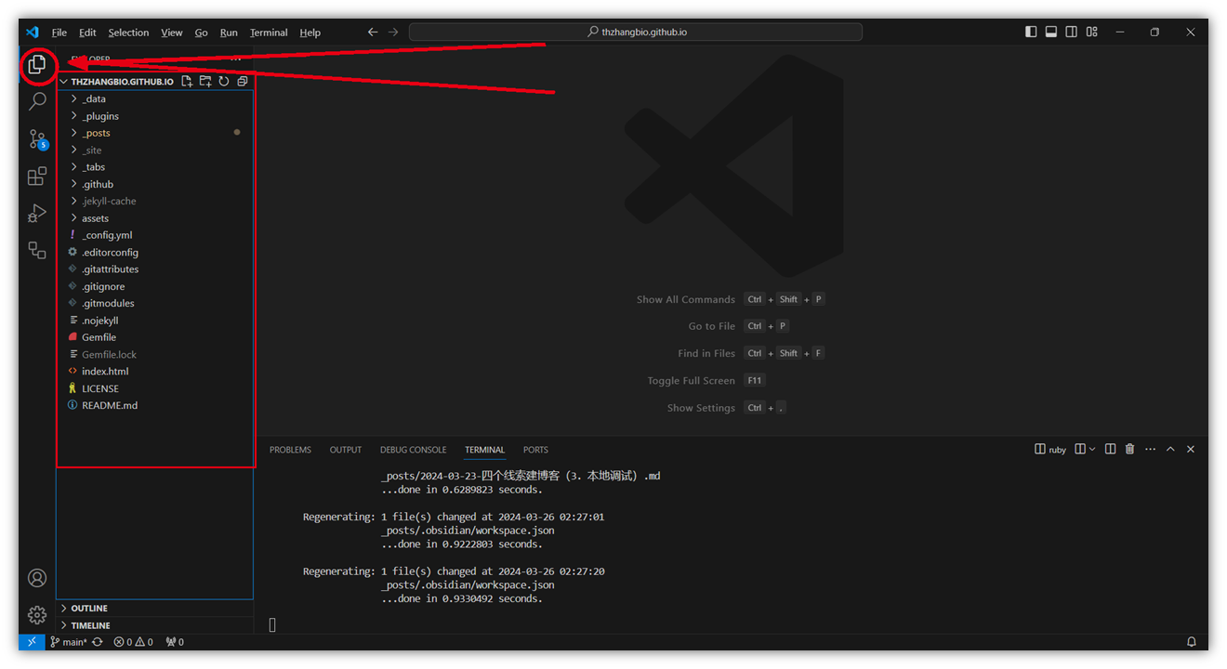Expand the .github folder

[x=155, y=184]
